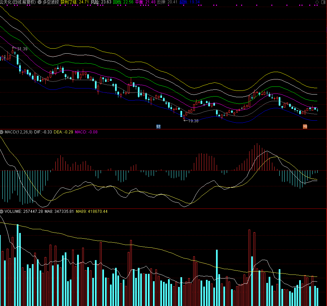Screen dimensions: 327x306
Task: Click the circle icon at top right
Action: coord(323,2)
